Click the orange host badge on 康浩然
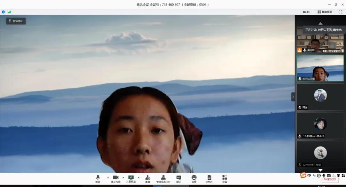This screenshot has width=346, height=187. 300,50
